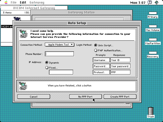Viewport: 163px width, 122px height.
Task: Click the menu bar clock 'Mon 3 07'
Action: pos(138,3)
